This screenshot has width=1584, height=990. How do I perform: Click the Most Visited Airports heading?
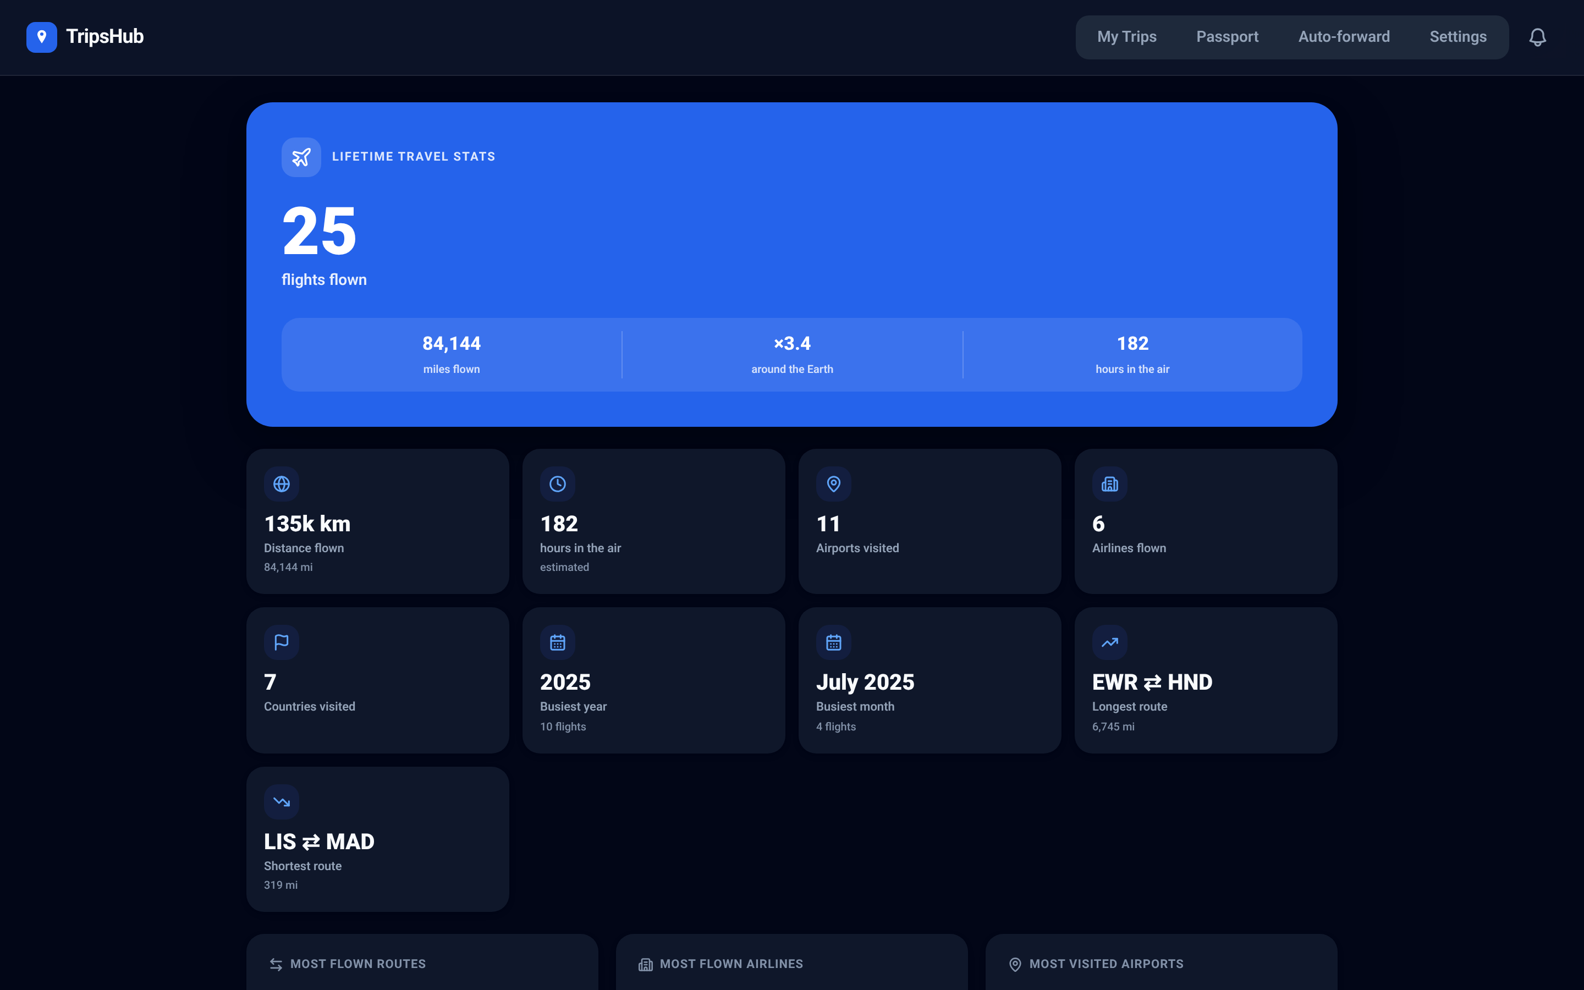tap(1106, 964)
